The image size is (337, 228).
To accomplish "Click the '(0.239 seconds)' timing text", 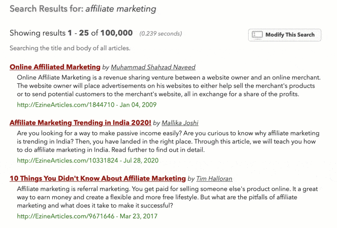I will pos(161,34).
